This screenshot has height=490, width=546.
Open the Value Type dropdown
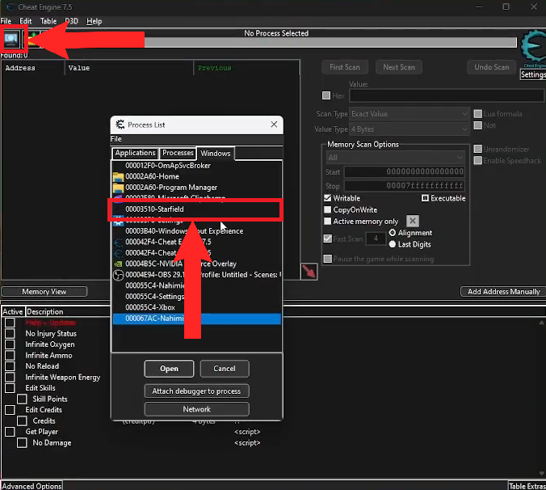tap(409, 129)
